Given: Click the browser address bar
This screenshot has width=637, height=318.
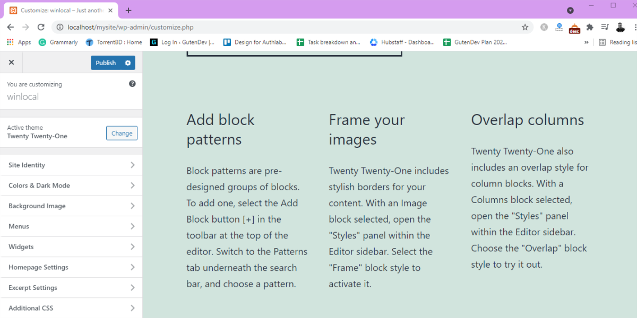Looking at the screenshot, I should (287, 27).
